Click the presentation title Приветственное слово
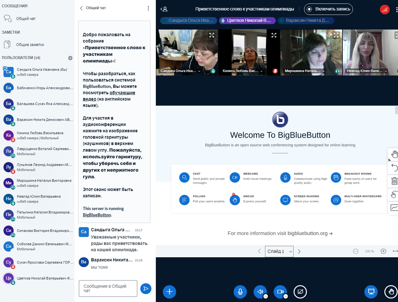This screenshot has height=302, width=398. click(x=245, y=9)
